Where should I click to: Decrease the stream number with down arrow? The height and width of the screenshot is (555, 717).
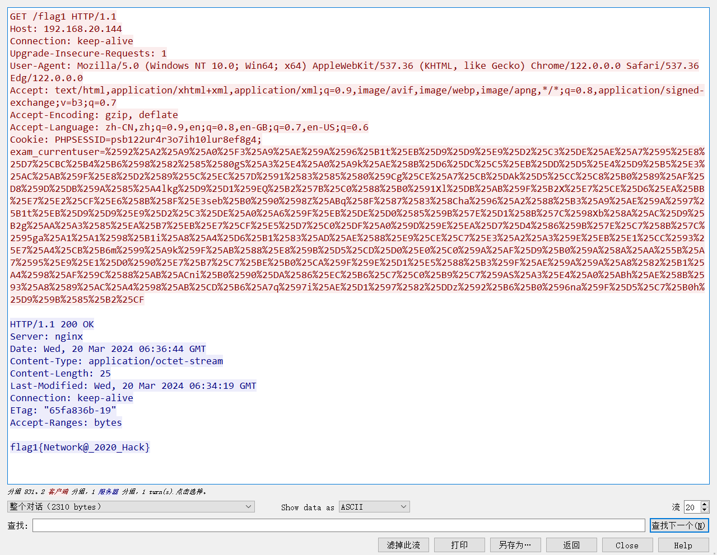(705, 510)
